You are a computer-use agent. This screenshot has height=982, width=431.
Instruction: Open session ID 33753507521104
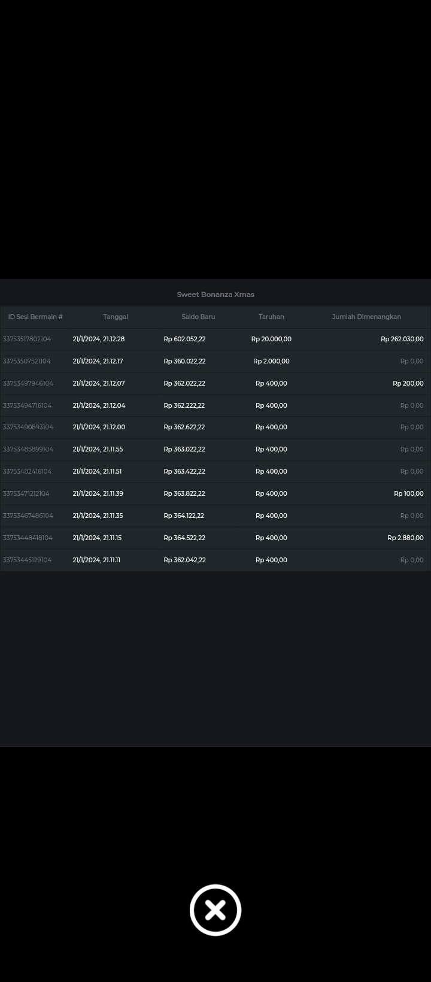coord(27,361)
